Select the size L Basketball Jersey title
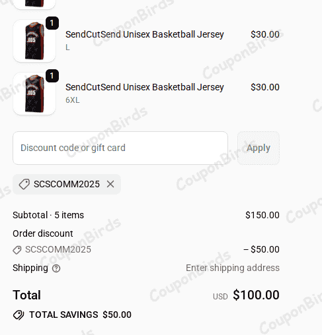Image resolution: width=322 pixels, height=335 pixels. tap(145, 34)
